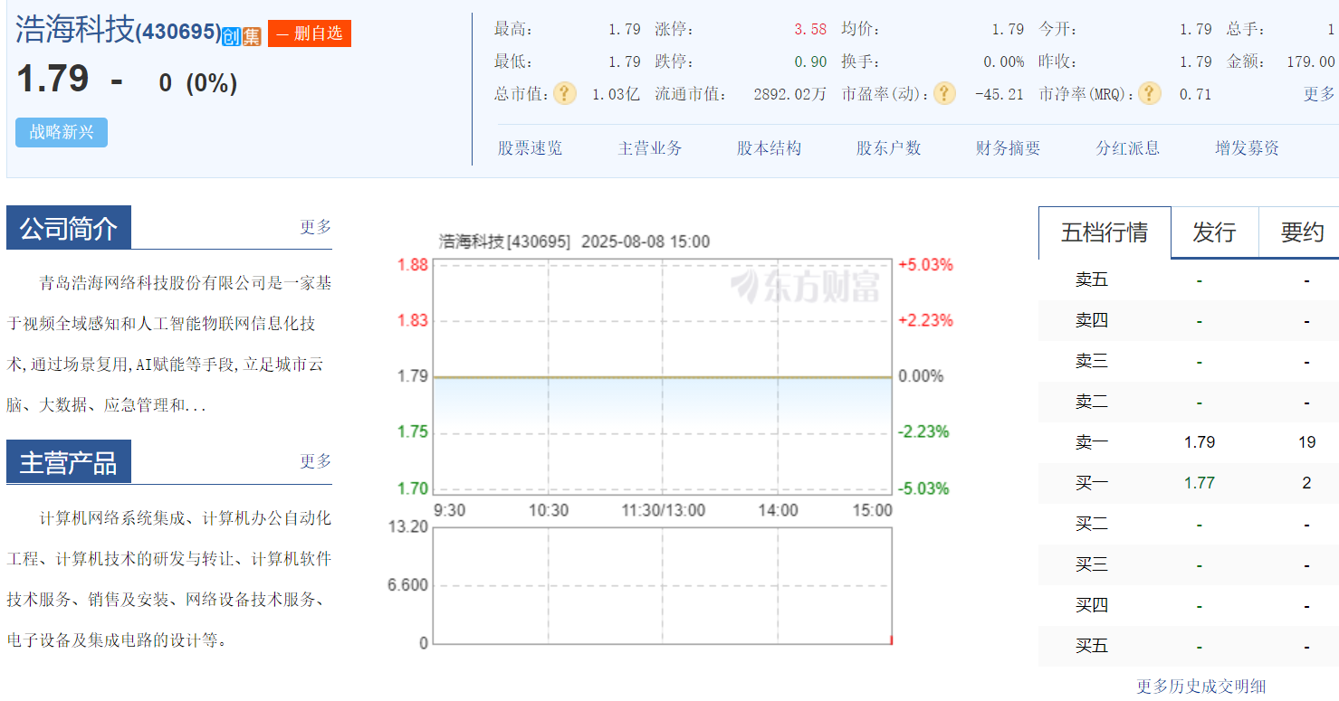Switch to the 要约 tab
The width and height of the screenshot is (1339, 701).
1302,232
